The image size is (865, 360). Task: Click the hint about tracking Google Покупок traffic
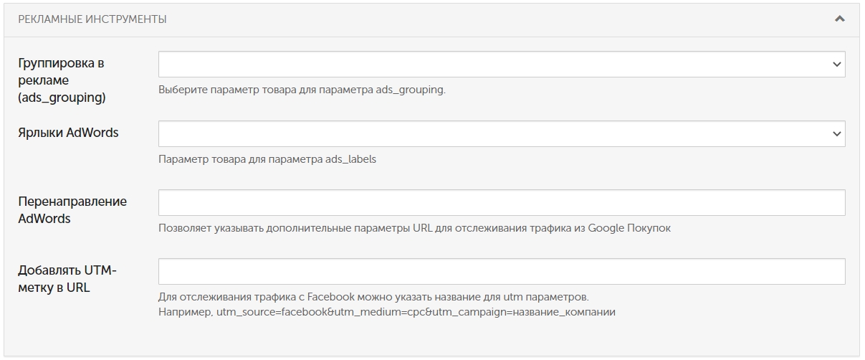pyautogui.click(x=415, y=228)
